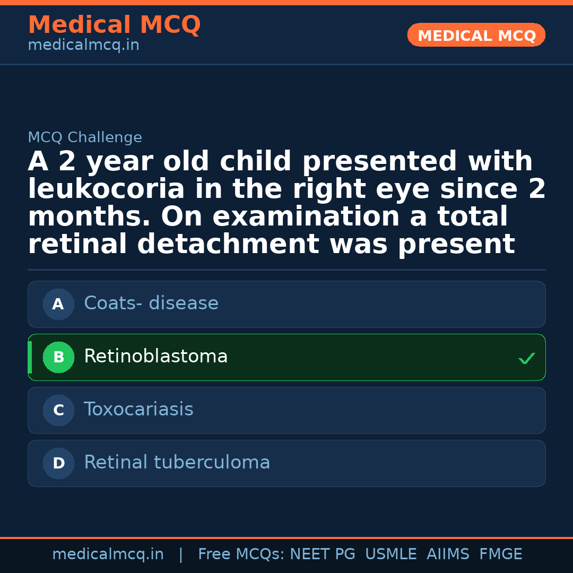Open the medicalmcq.in link in the footer

click(108, 554)
